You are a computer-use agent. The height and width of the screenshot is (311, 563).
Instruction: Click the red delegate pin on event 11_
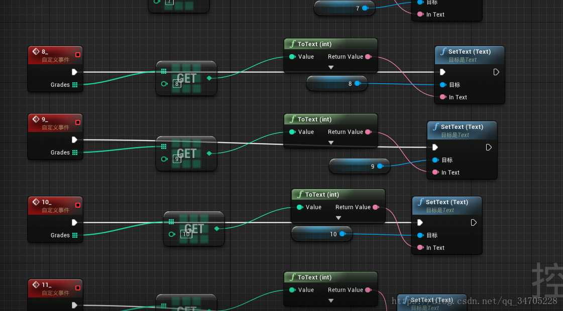77,288
